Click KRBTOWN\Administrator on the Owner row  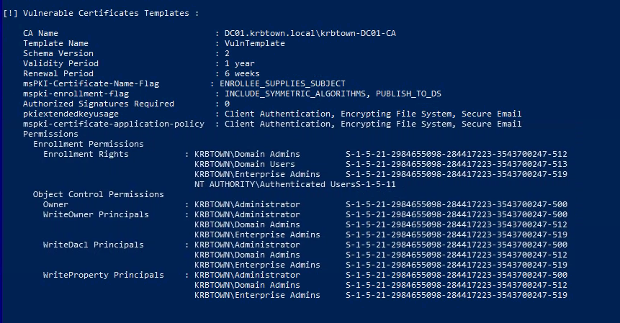tap(247, 204)
